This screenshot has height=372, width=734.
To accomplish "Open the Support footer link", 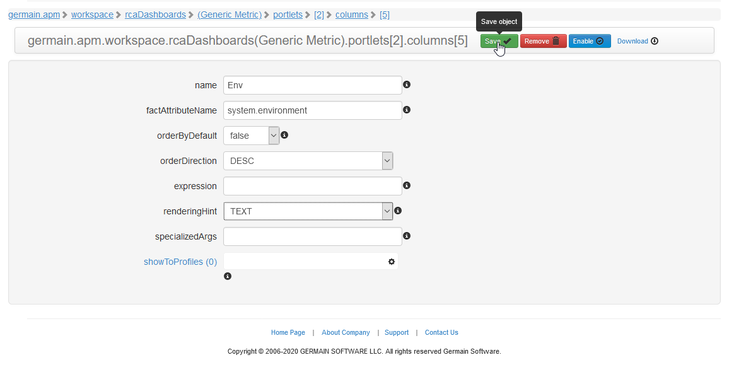I will 397,332.
